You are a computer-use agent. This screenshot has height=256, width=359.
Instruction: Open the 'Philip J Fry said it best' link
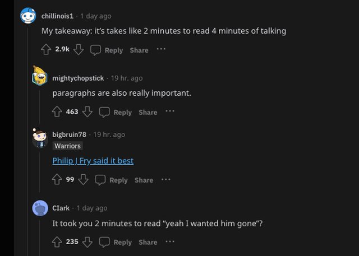(93, 161)
